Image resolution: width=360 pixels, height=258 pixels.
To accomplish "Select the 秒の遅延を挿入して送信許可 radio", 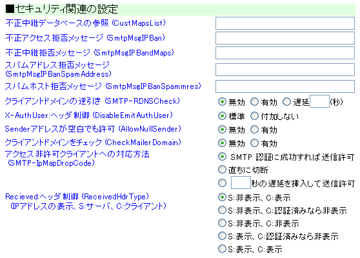I will pyautogui.click(x=222, y=183).
